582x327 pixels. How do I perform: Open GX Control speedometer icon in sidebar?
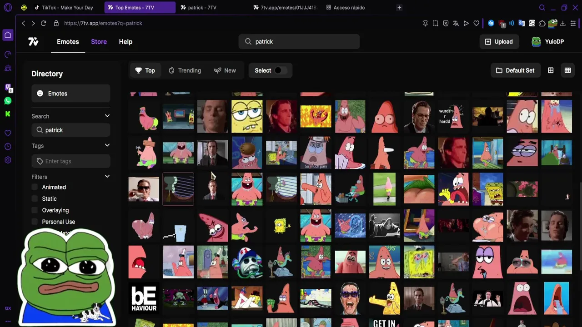tap(8, 54)
